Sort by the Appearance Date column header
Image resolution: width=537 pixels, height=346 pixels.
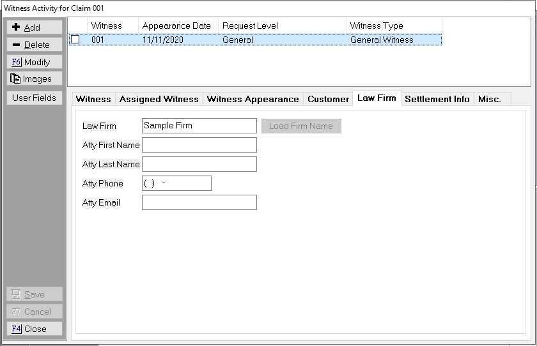tap(177, 26)
